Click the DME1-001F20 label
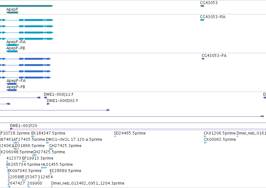266x188 pixels. click(x=23, y=126)
